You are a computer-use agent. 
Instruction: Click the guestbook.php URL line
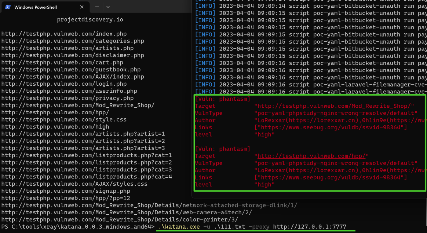tap(71, 70)
